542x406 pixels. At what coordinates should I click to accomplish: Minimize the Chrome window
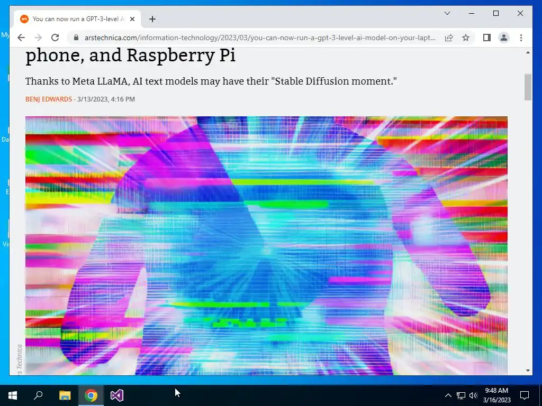point(472,13)
